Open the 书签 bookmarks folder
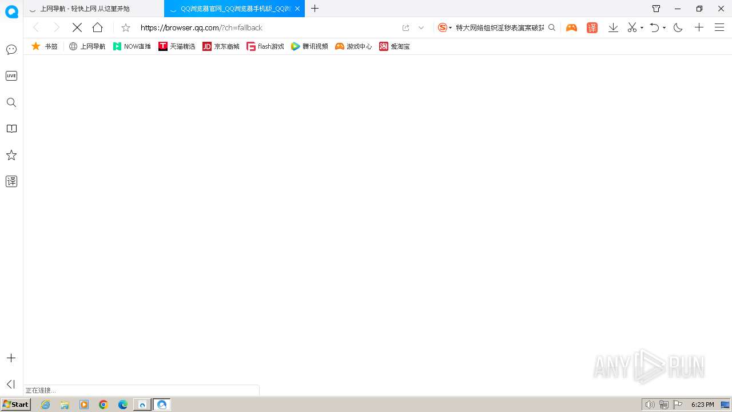The image size is (732, 412). point(45,46)
